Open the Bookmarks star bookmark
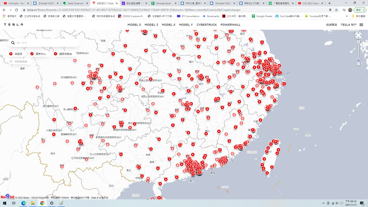 coord(211,16)
